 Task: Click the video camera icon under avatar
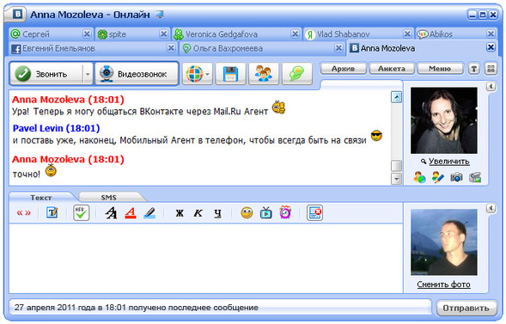pos(475,177)
